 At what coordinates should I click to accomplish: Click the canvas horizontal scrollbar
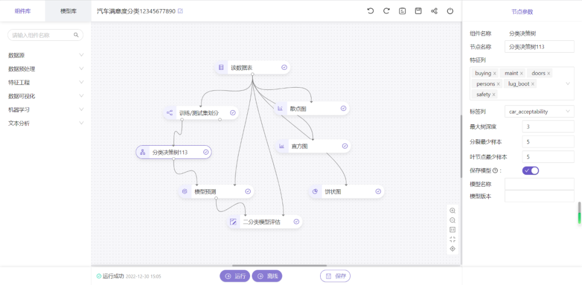[280, 265]
